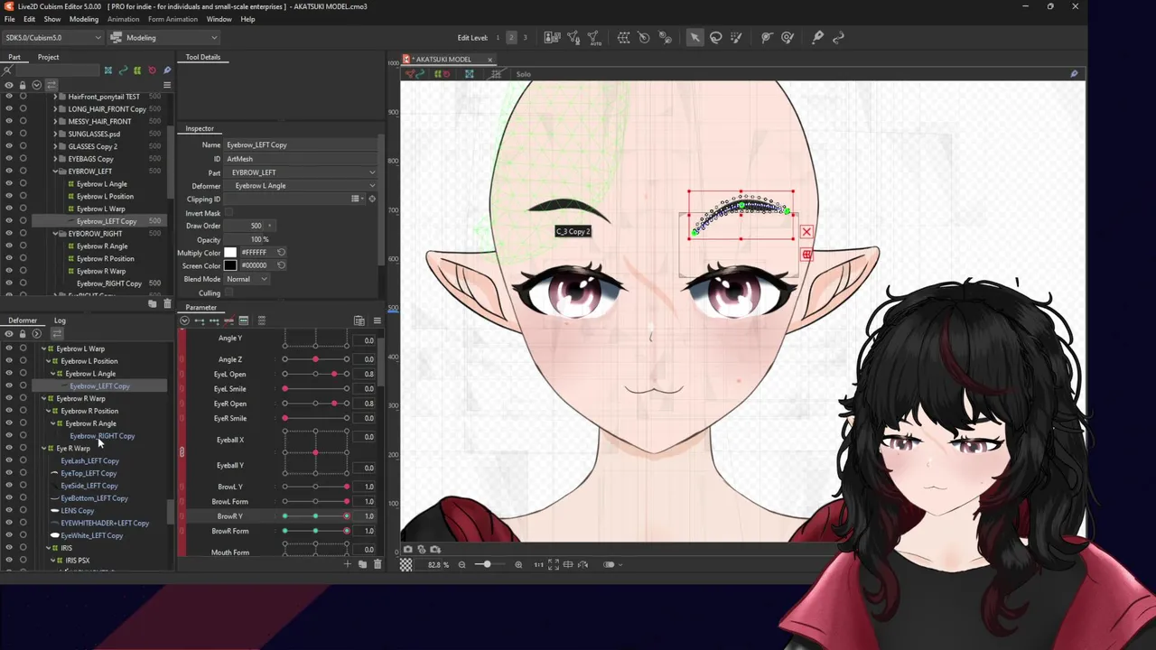This screenshot has height=650, width=1156.
Task: Open Part dropdown showing EYBROW_LEFT
Action: (x=301, y=172)
